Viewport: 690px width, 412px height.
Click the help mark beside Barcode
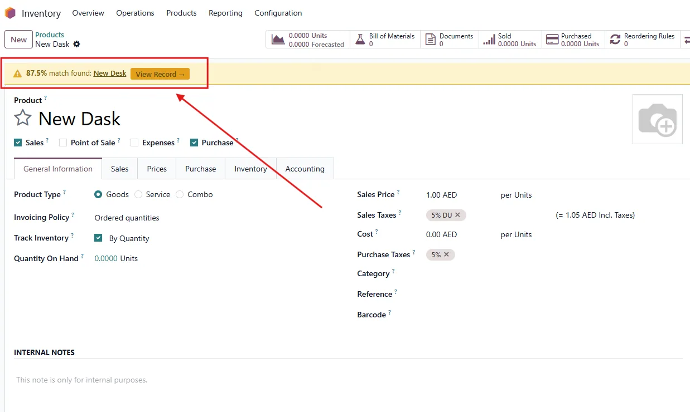389,312
